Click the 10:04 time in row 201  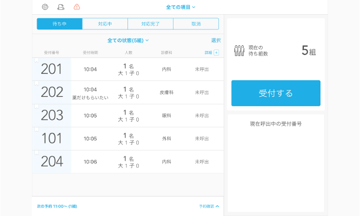[x=90, y=69]
